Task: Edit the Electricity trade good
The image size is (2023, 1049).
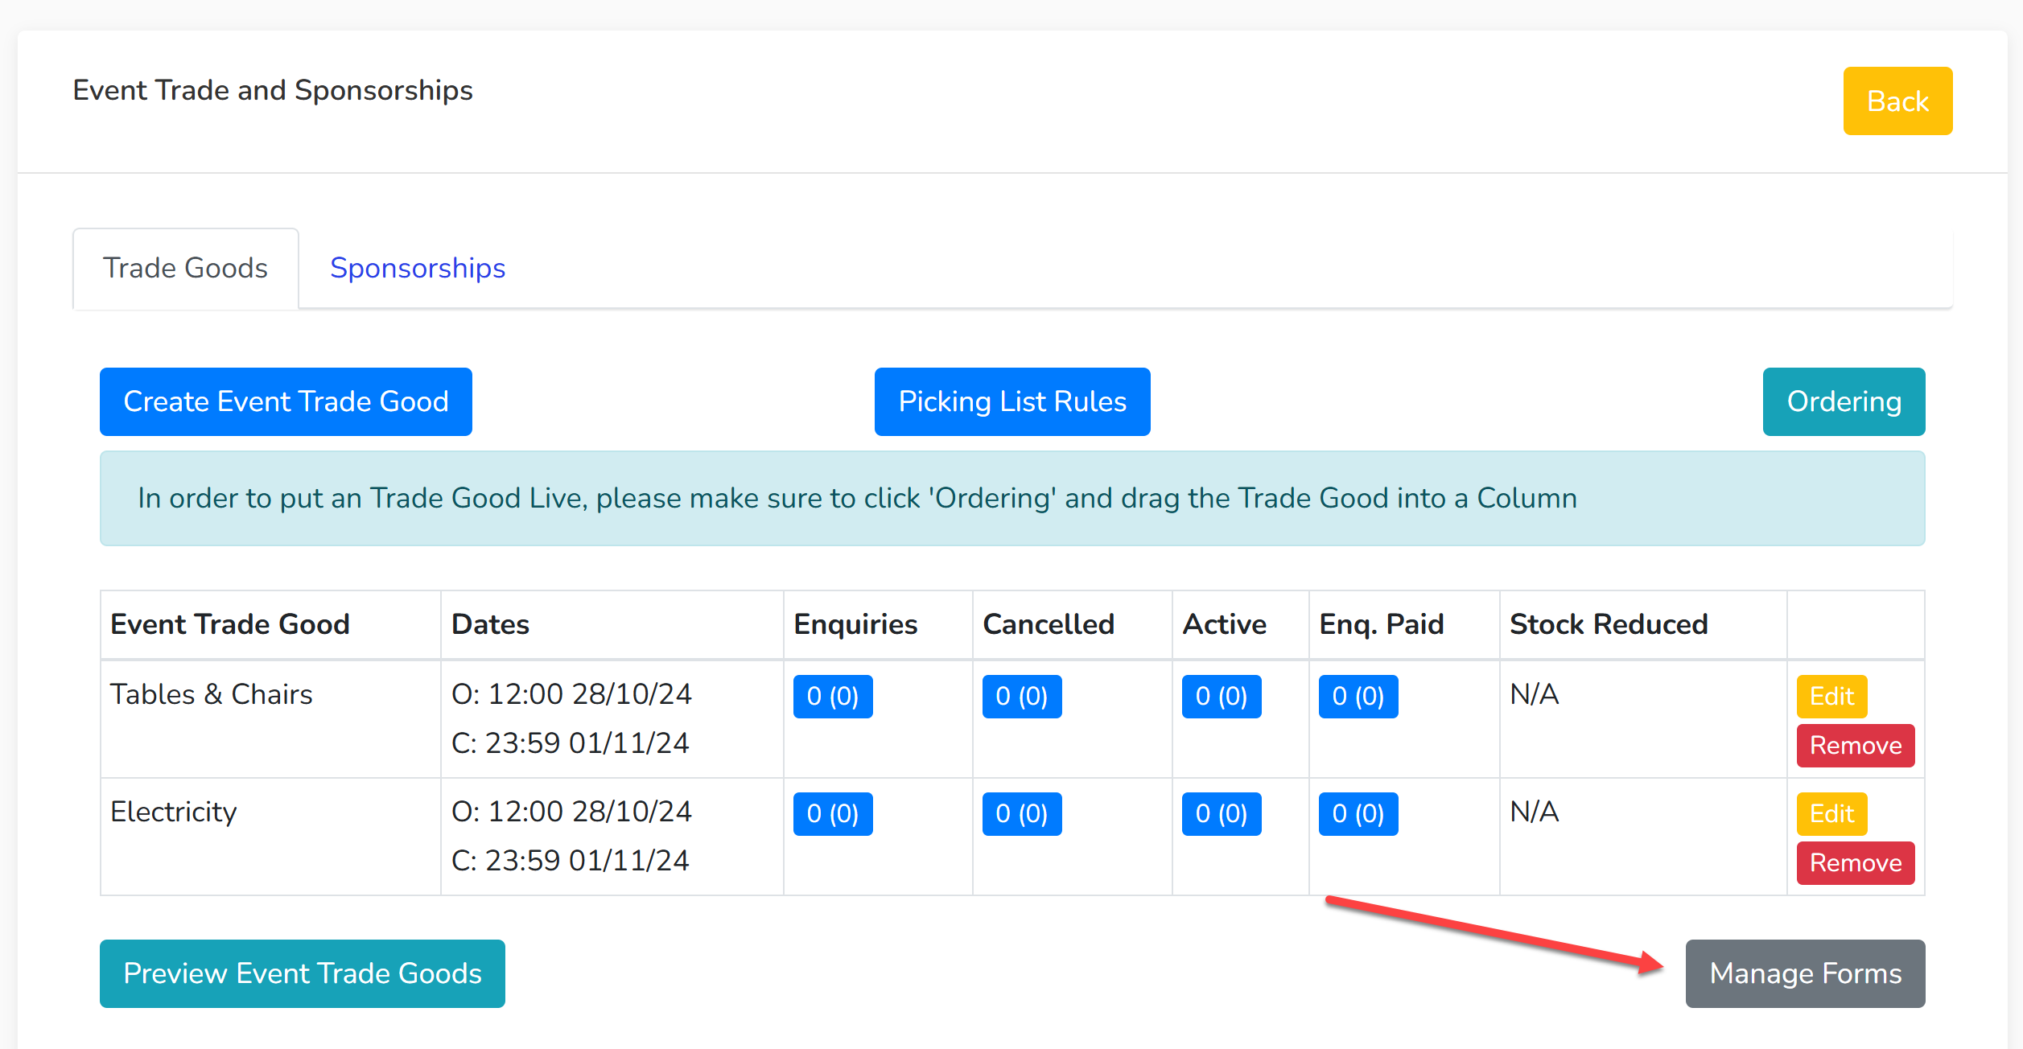Action: [1831, 813]
